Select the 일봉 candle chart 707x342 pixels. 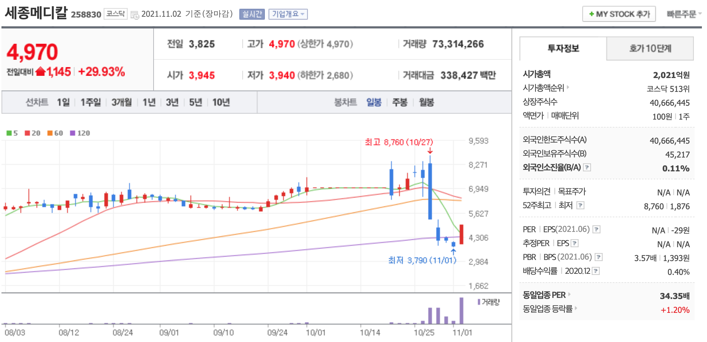374,102
